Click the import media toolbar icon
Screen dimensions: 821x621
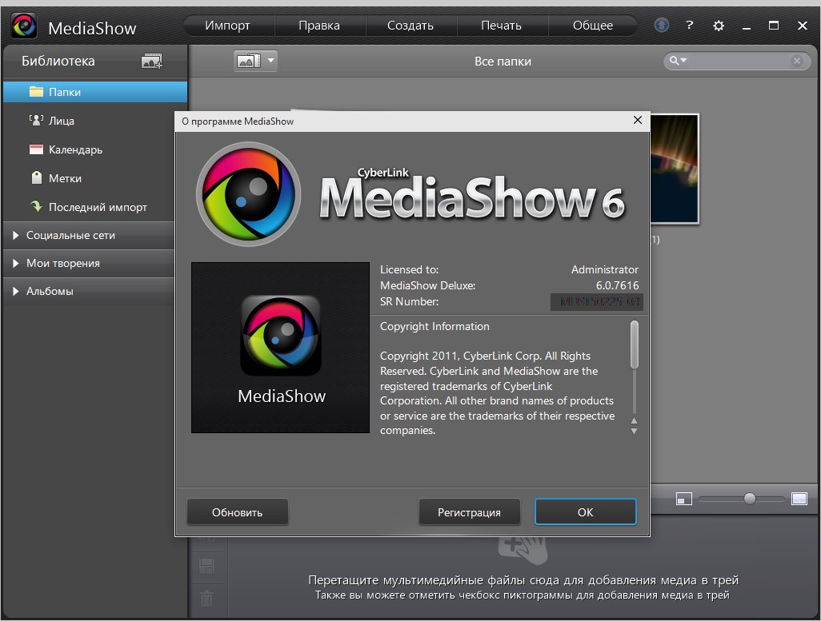(x=249, y=62)
